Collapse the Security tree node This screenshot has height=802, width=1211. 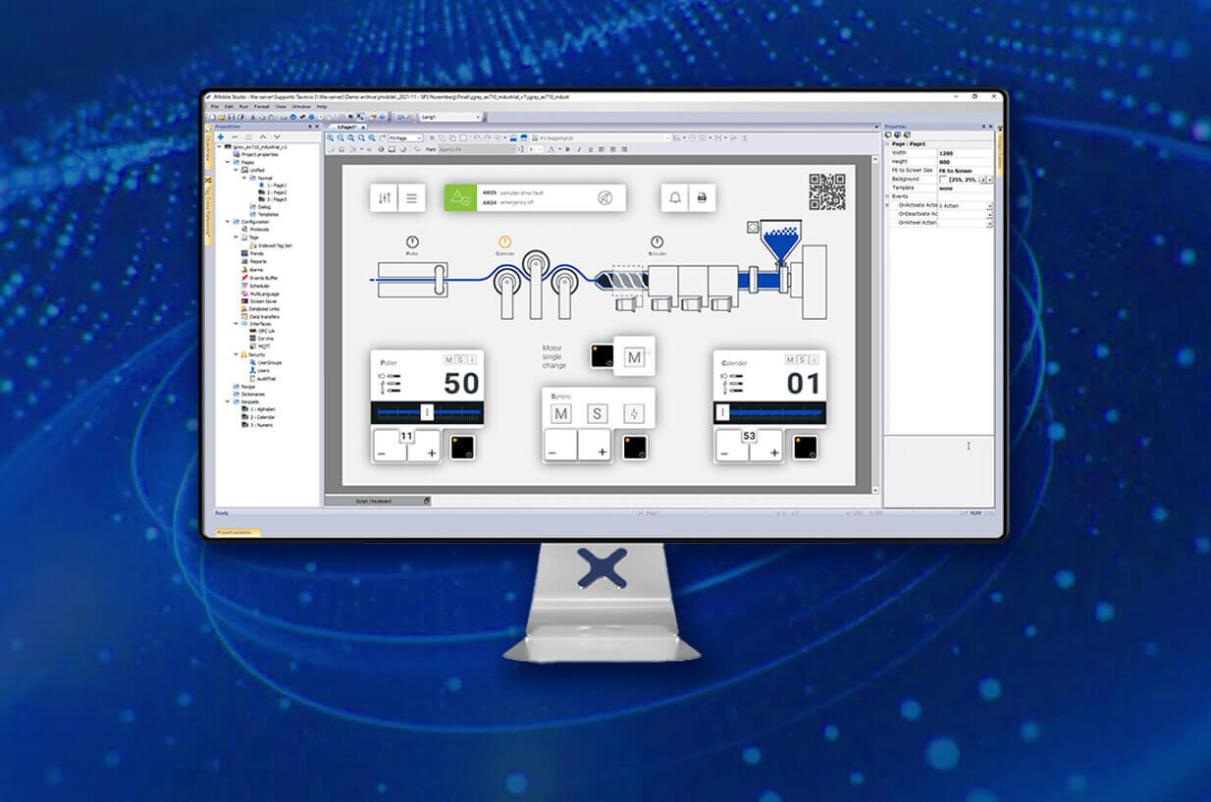pyautogui.click(x=236, y=354)
